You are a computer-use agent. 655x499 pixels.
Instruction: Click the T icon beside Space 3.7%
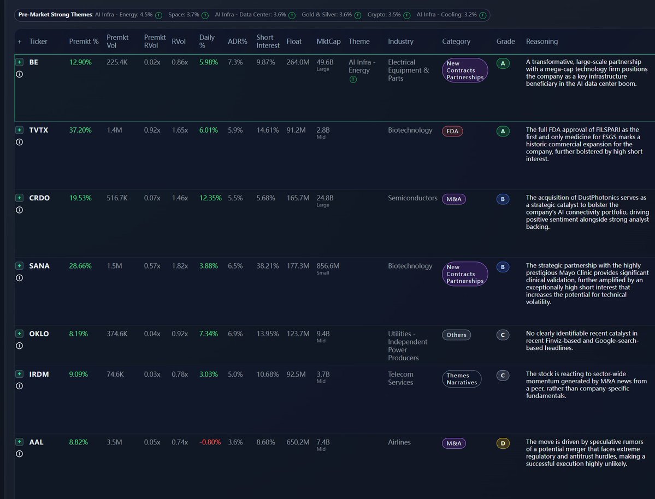pos(205,15)
